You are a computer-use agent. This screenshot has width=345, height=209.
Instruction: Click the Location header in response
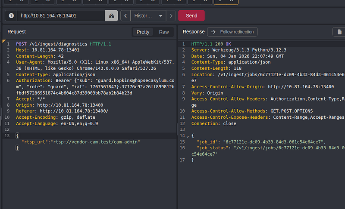pos(268,77)
